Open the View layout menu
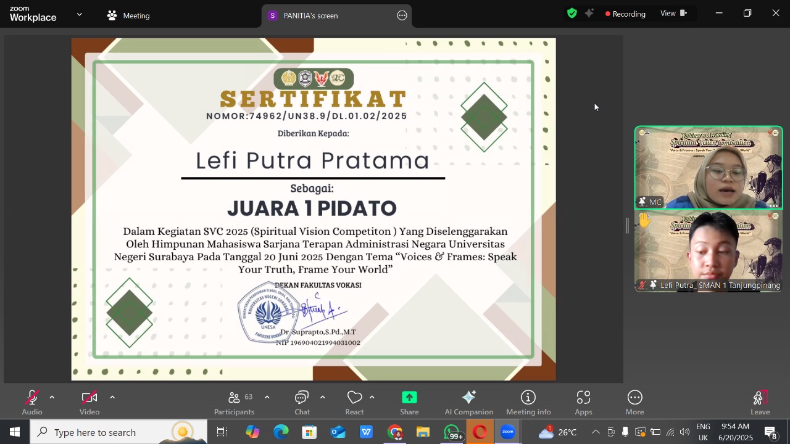The width and height of the screenshot is (790, 444). pos(673,14)
